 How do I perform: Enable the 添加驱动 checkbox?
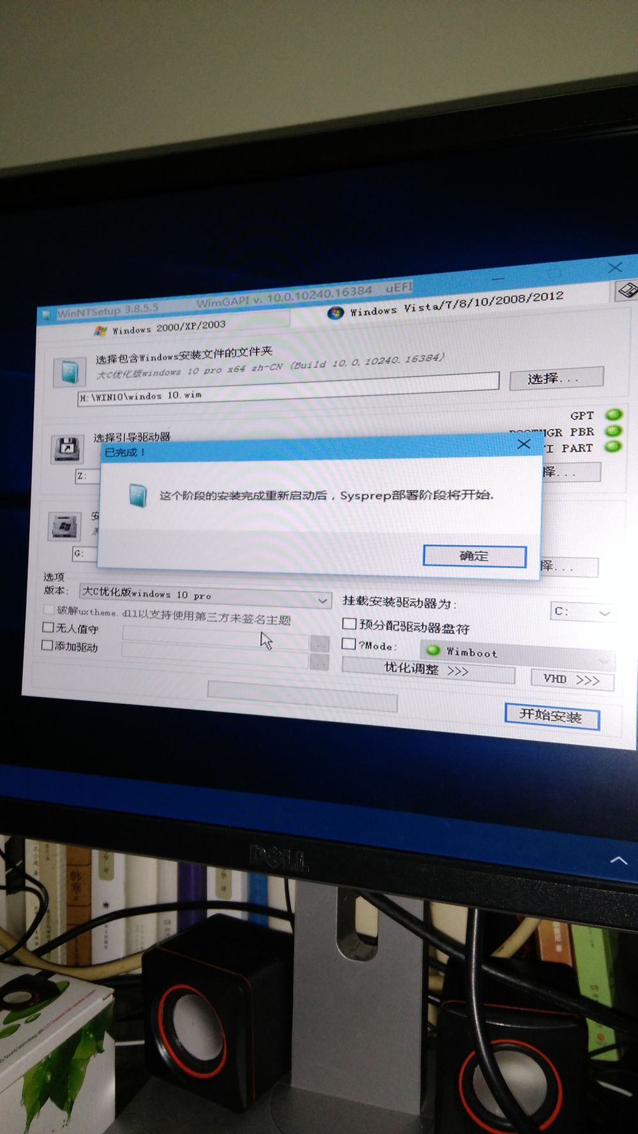pyautogui.click(x=47, y=645)
